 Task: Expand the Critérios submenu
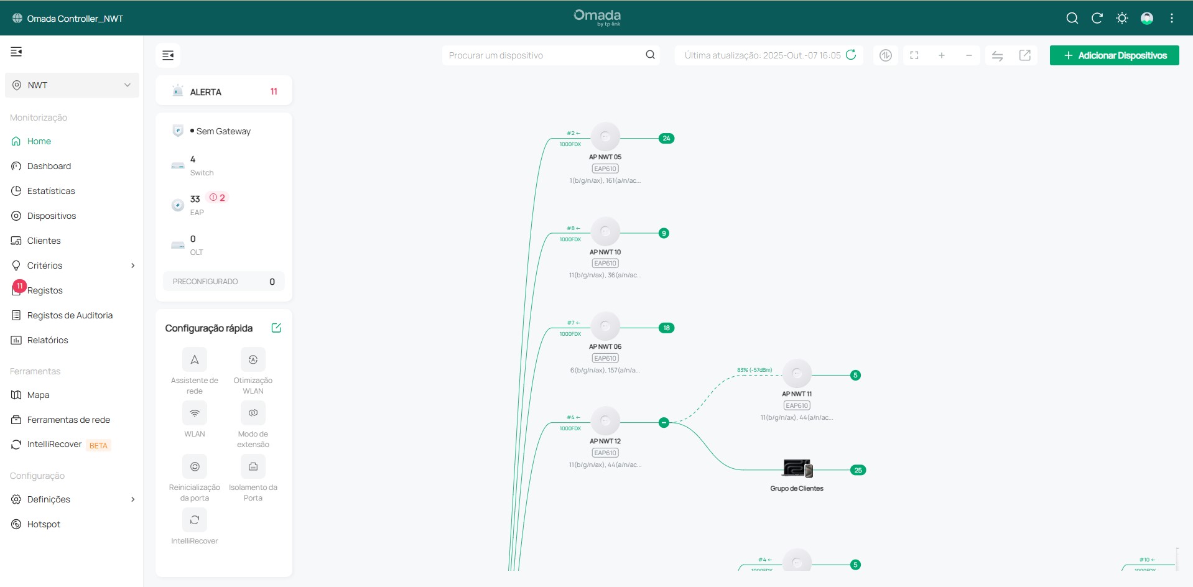pyautogui.click(x=132, y=266)
